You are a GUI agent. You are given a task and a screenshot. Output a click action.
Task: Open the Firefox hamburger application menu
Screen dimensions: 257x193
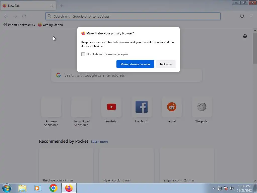(x=251, y=16)
